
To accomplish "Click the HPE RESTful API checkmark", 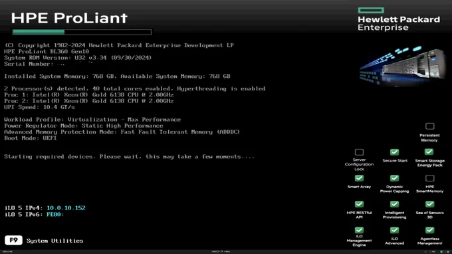I will coord(359,204).
